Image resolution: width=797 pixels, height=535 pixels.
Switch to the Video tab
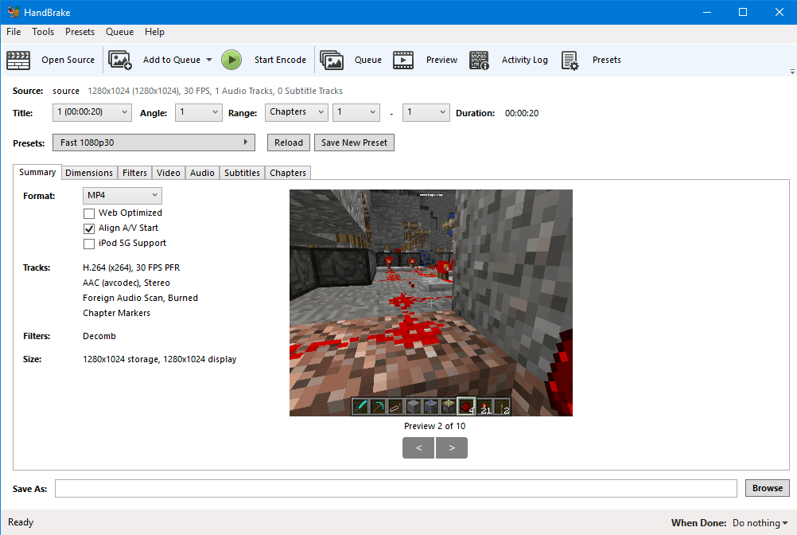169,173
